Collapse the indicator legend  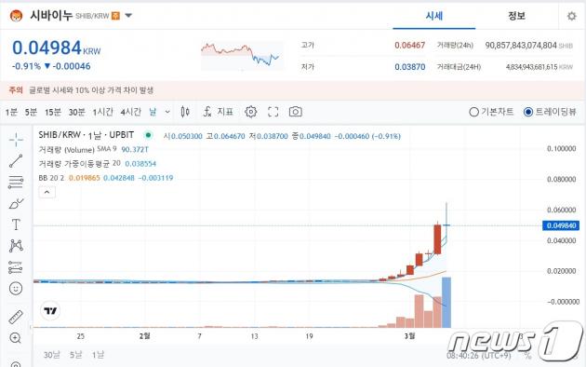coord(47,192)
